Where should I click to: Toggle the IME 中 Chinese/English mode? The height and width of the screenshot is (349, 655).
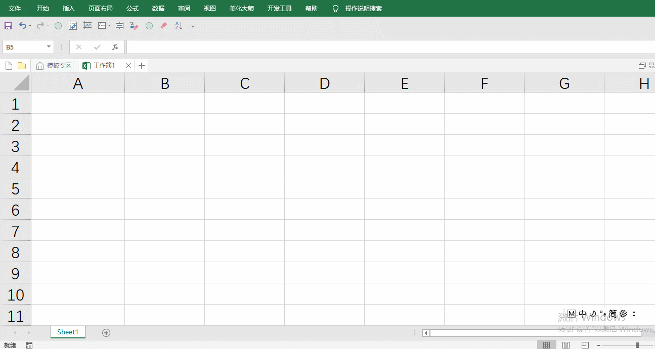[x=582, y=314]
